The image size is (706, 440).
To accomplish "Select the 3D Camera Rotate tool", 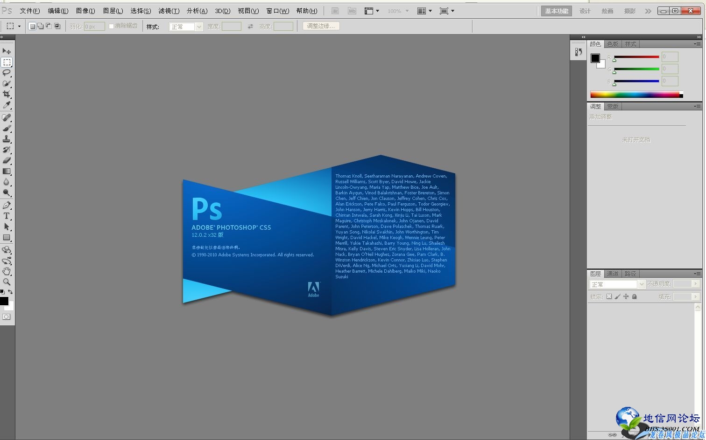I will coord(7,261).
